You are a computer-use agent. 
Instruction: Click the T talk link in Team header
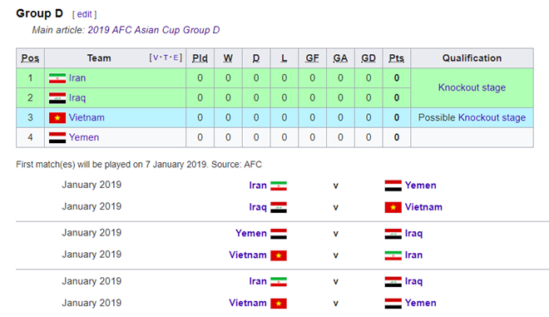[166, 57]
